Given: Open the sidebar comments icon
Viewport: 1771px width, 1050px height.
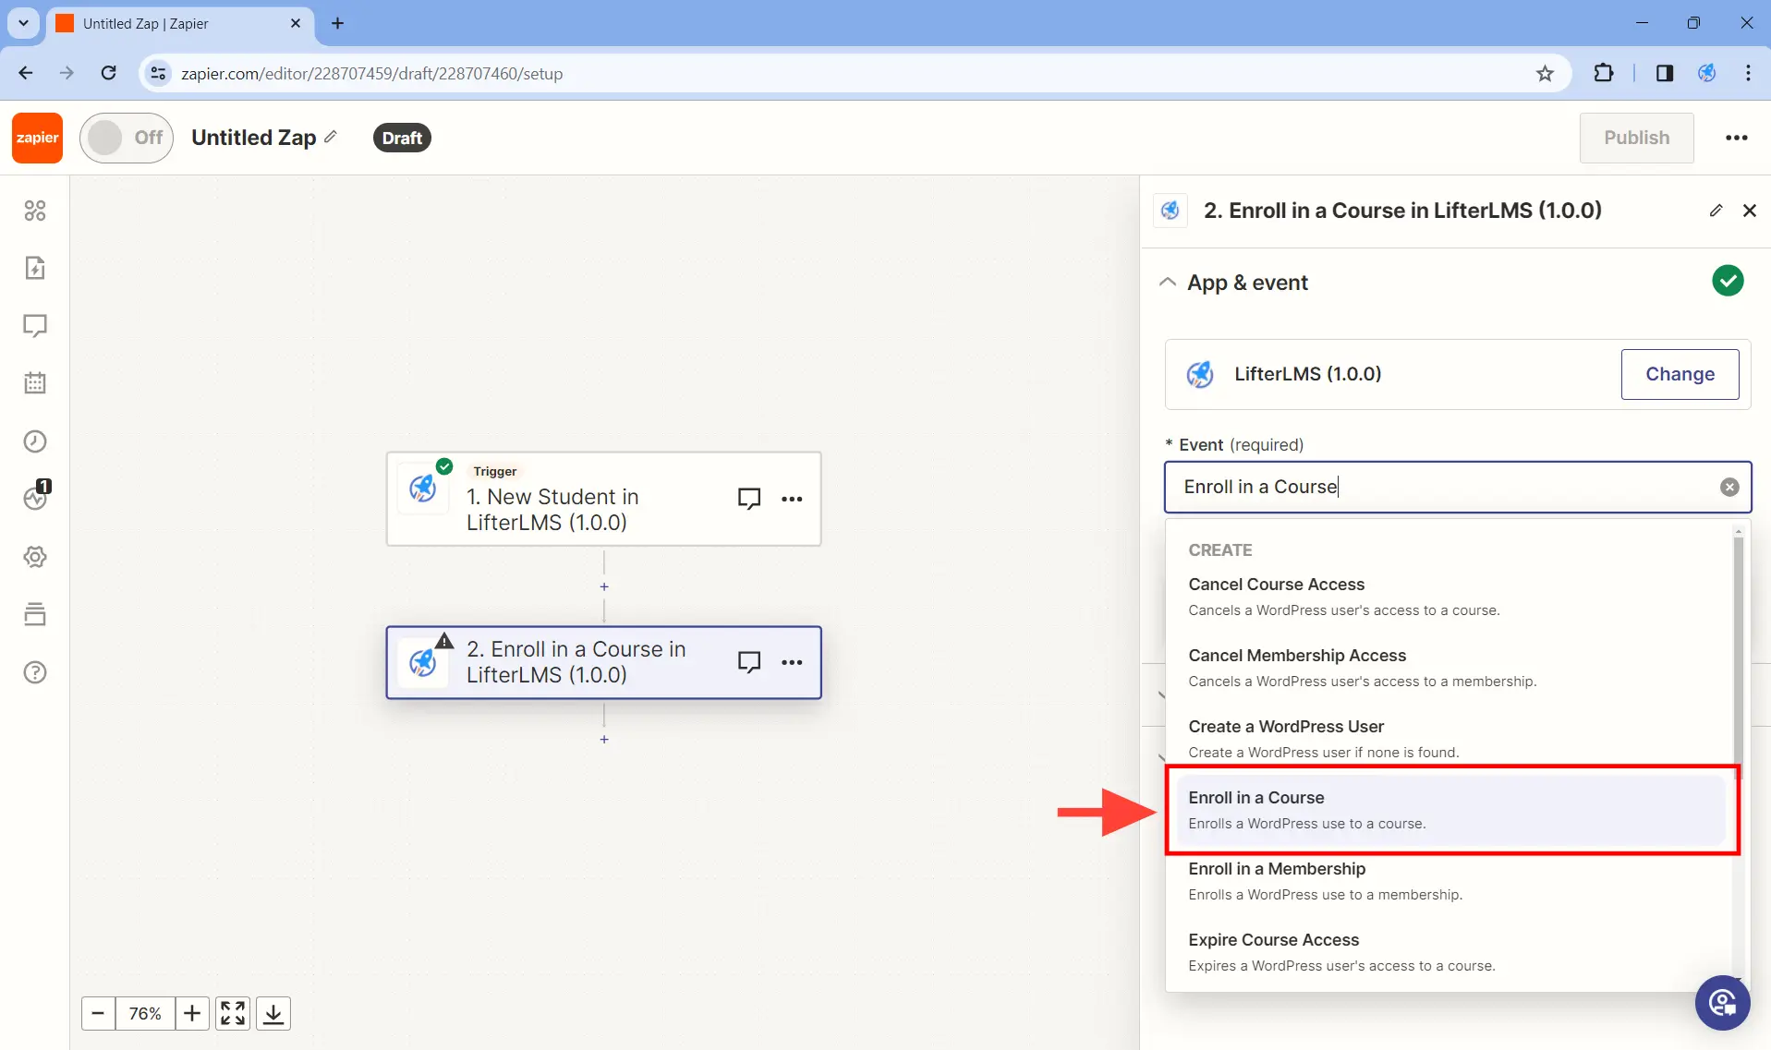Looking at the screenshot, I should (x=35, y=326).
